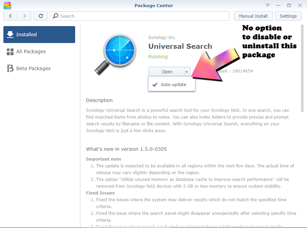Viewport: 307px width, 228px height.
Task: Open the Universal Search package
Action: (167, 72)
